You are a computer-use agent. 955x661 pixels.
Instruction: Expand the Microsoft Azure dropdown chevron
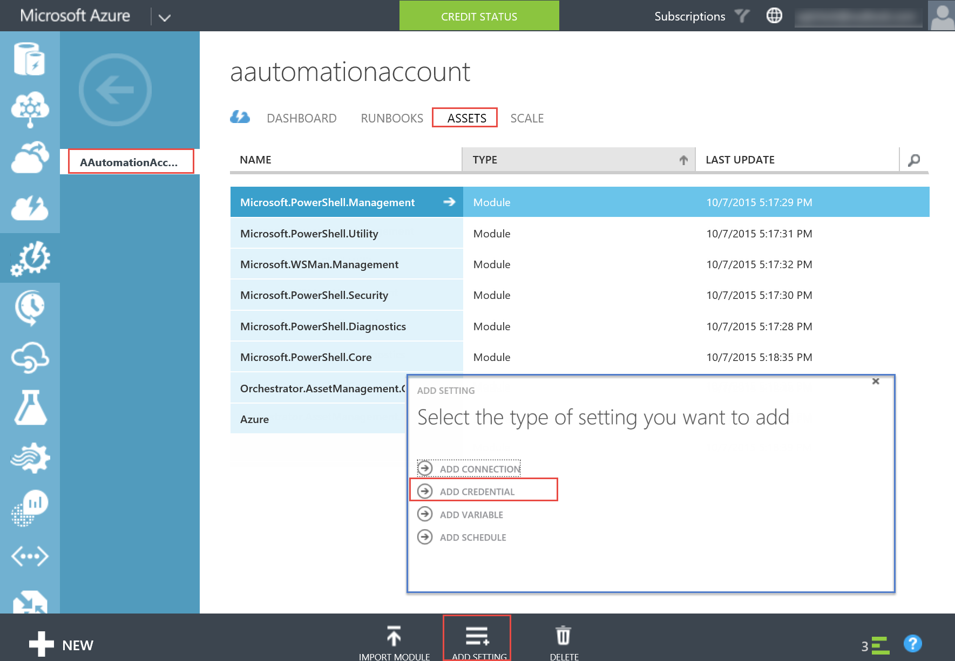click(x=165, y=18)
